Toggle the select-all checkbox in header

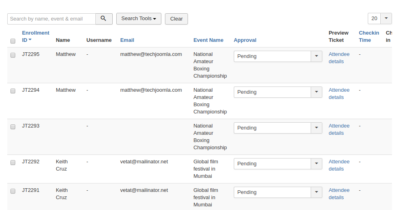click(x=13, y=41)
